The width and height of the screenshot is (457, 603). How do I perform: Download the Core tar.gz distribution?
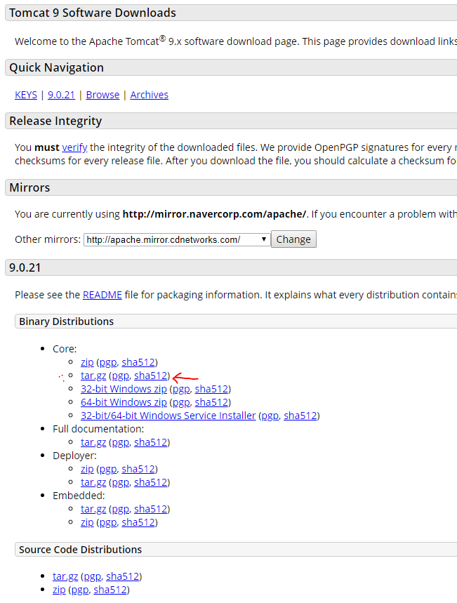pos(93,376)
